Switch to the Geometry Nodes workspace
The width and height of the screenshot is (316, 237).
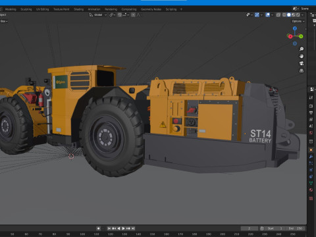[151, 9]
